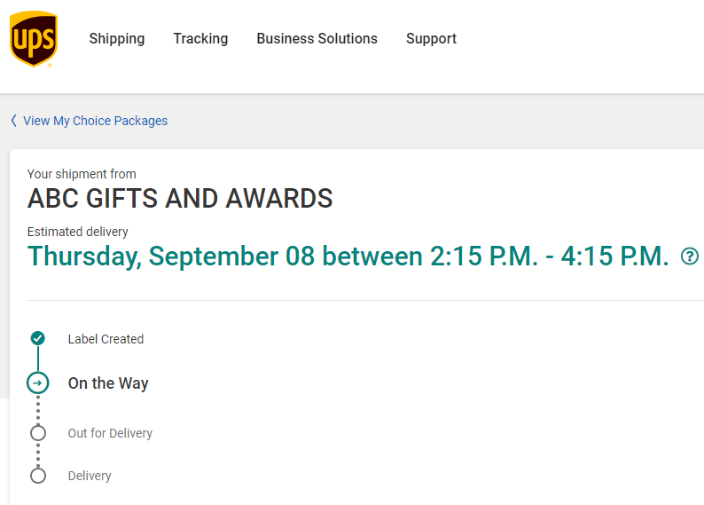
Task: Click the Delivery status label
Action: (90, 476)
